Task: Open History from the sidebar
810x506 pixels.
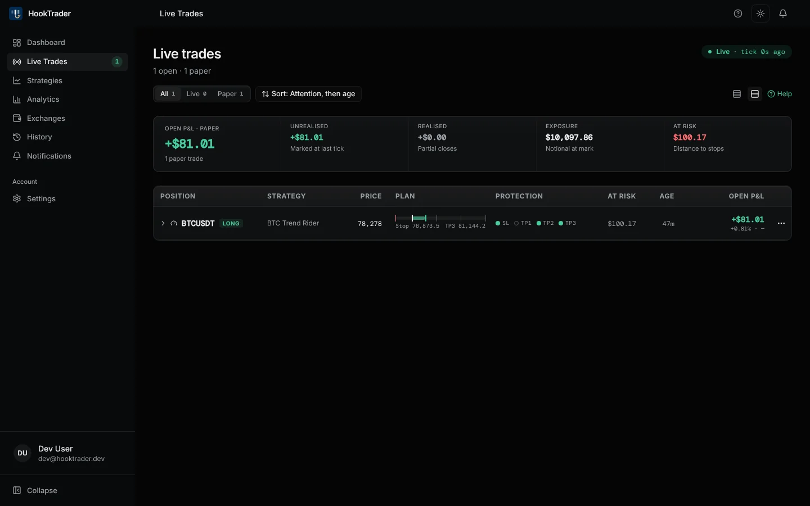Action: pos(67,137)
